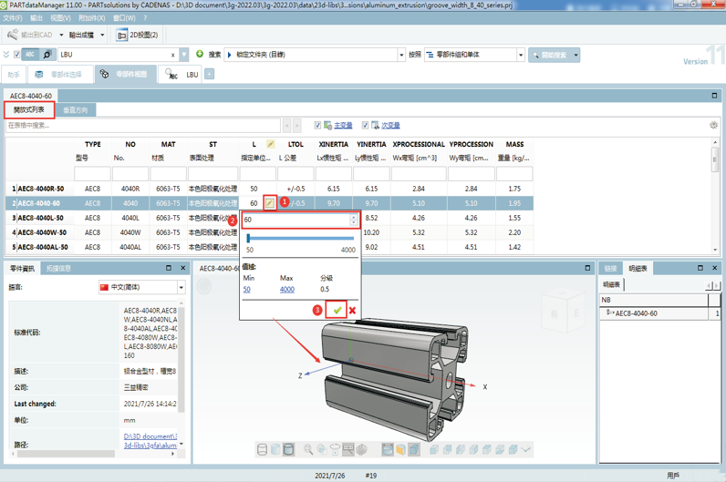Click the 零件資訊 horizontal scrollbar

[66, 455]
